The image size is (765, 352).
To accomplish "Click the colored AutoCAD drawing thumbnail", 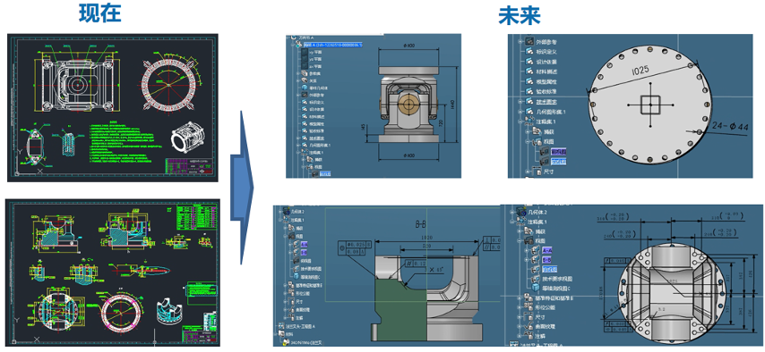I will click(114, 272).
